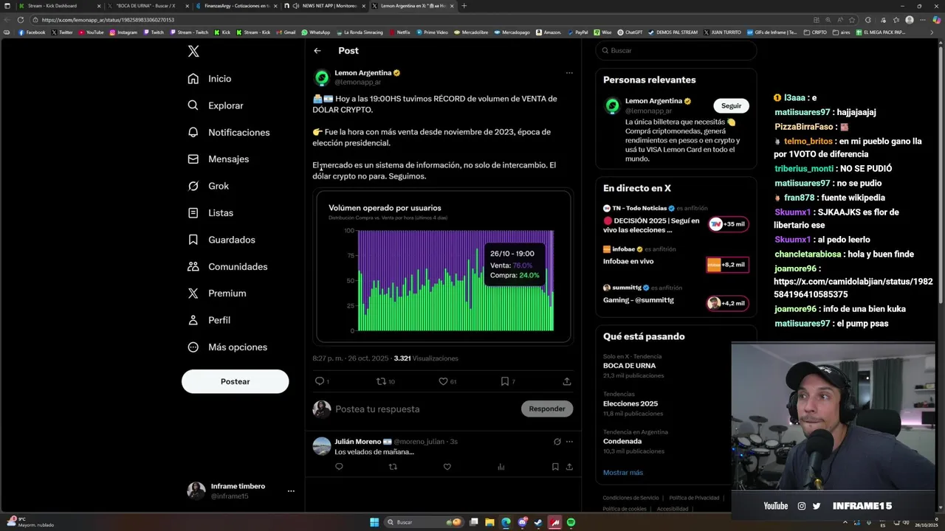945x531 pixels.
Task: Click the reply icon under Lemon post
Action: coord(320,381)
